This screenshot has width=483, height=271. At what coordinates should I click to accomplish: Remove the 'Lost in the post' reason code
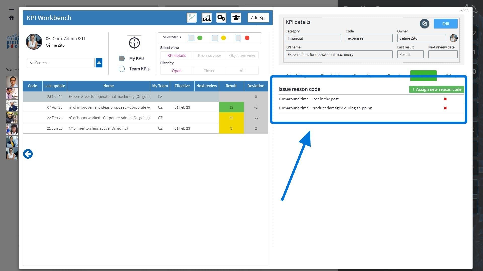pyautogui.click(x=445, y=99)
